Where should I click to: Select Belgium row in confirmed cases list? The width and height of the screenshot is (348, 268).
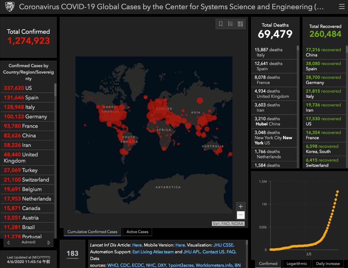tap(27, 189)
